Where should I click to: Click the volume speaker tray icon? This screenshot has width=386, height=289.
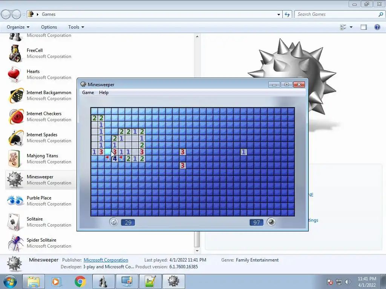coord(348,282)
